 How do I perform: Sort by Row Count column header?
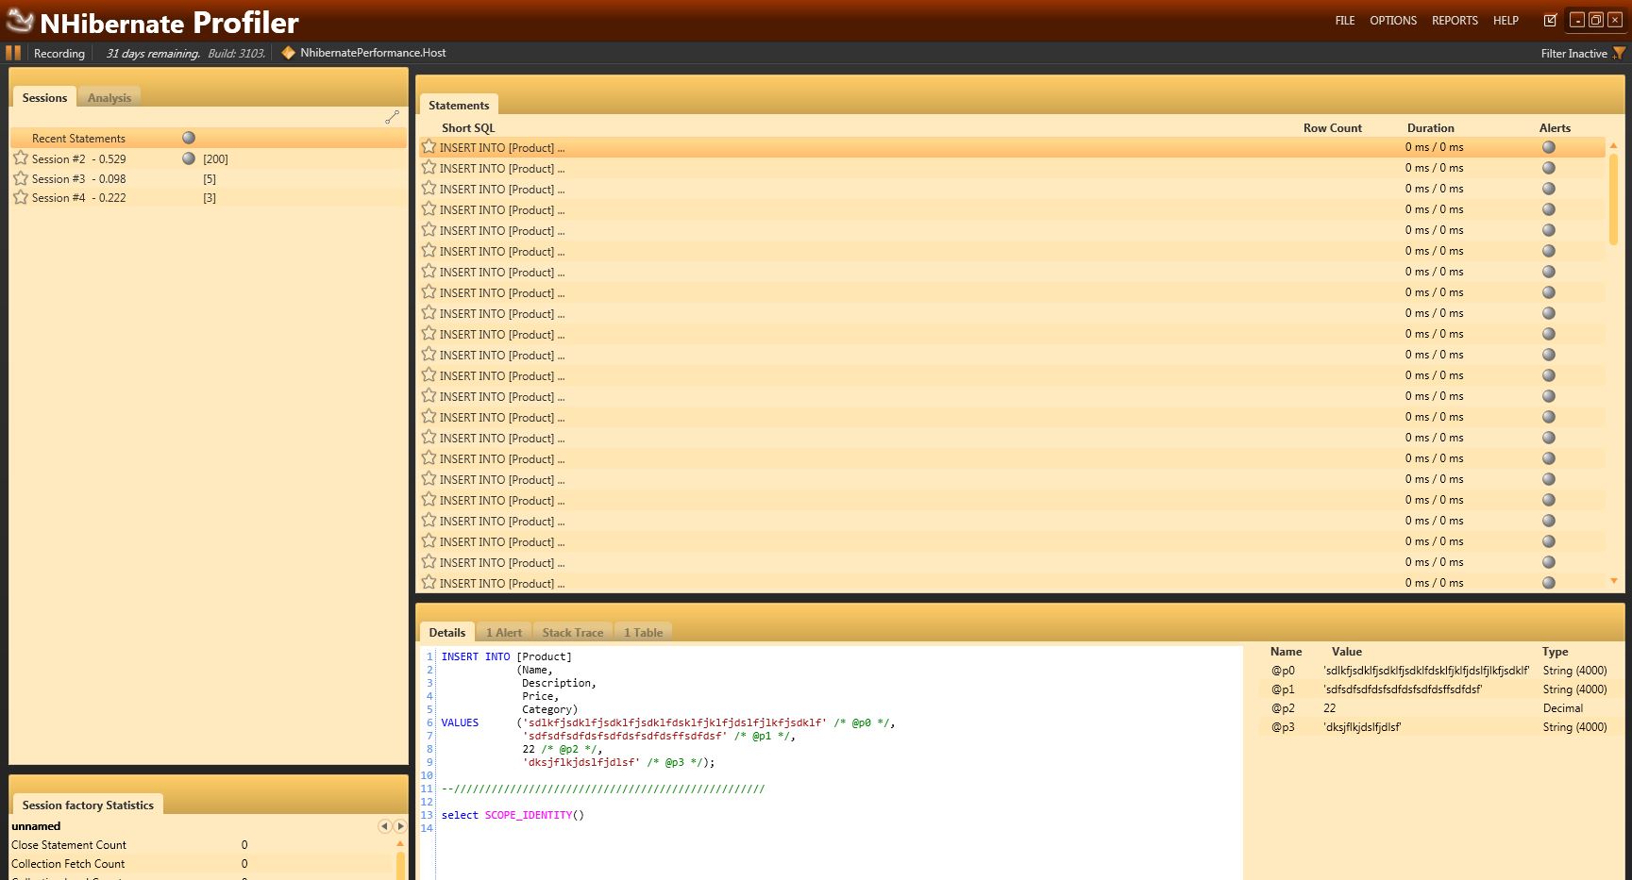pos(1332,127)
